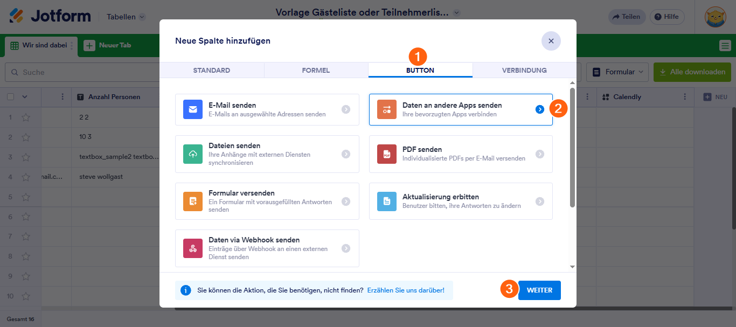Click the Dateien senden cloud upload icon
The height and width of the screenshot is (327, 736).
click(192, 154)
